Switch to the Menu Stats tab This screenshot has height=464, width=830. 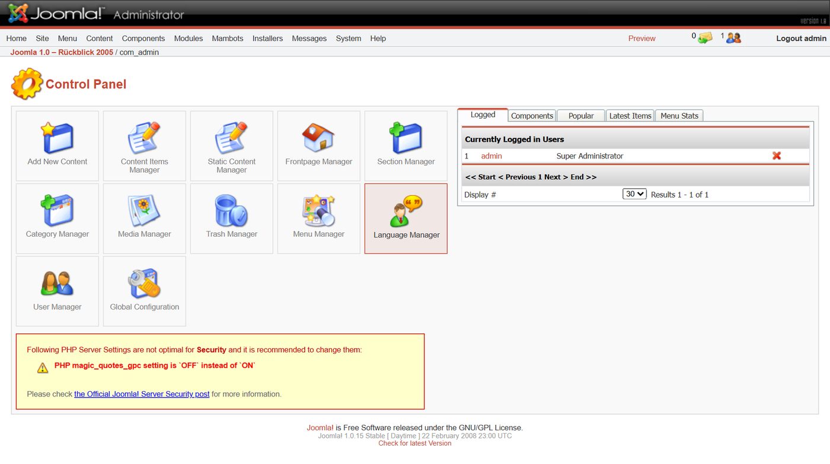[x=679, y=116]
